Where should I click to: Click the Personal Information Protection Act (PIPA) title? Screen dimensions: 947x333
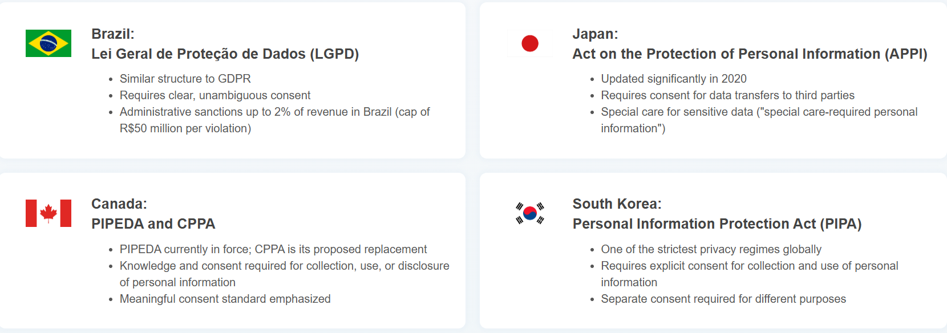point(717,224)
